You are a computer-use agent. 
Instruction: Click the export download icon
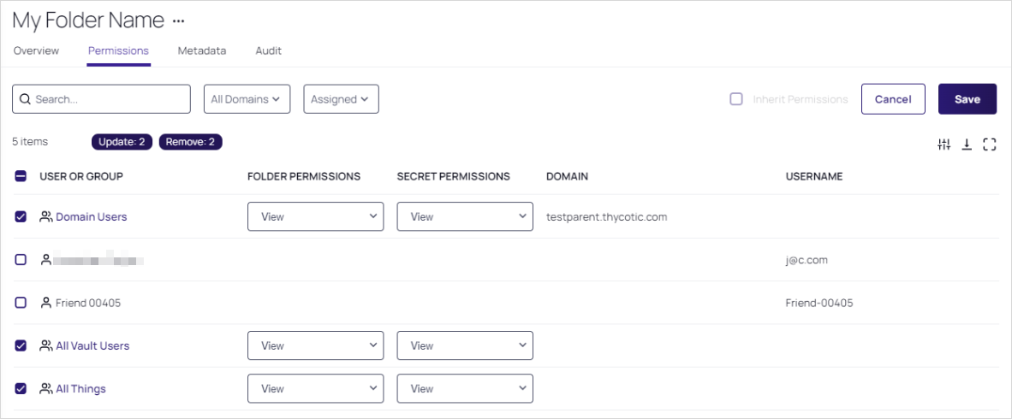point(967,145)
